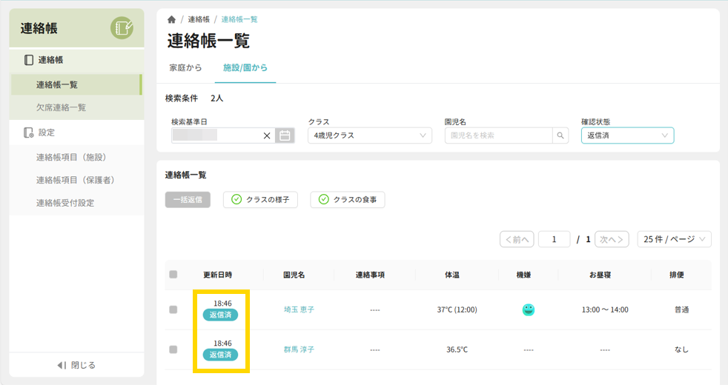Click the クラスの様子 button
The image size is (728, 385).
[x=260, y=199]
